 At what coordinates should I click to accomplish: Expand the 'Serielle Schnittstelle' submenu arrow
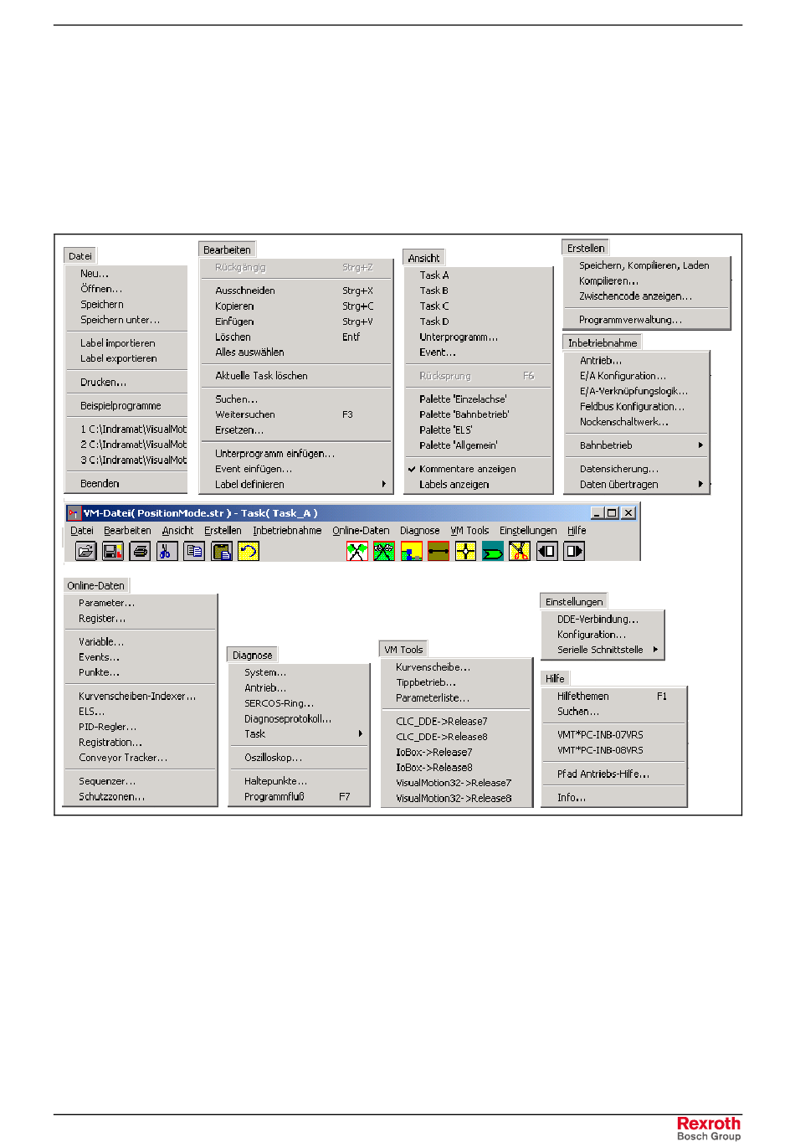click(656, 650)
